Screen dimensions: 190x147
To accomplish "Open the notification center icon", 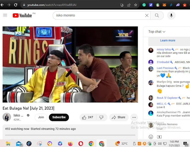I will (186, 144).
